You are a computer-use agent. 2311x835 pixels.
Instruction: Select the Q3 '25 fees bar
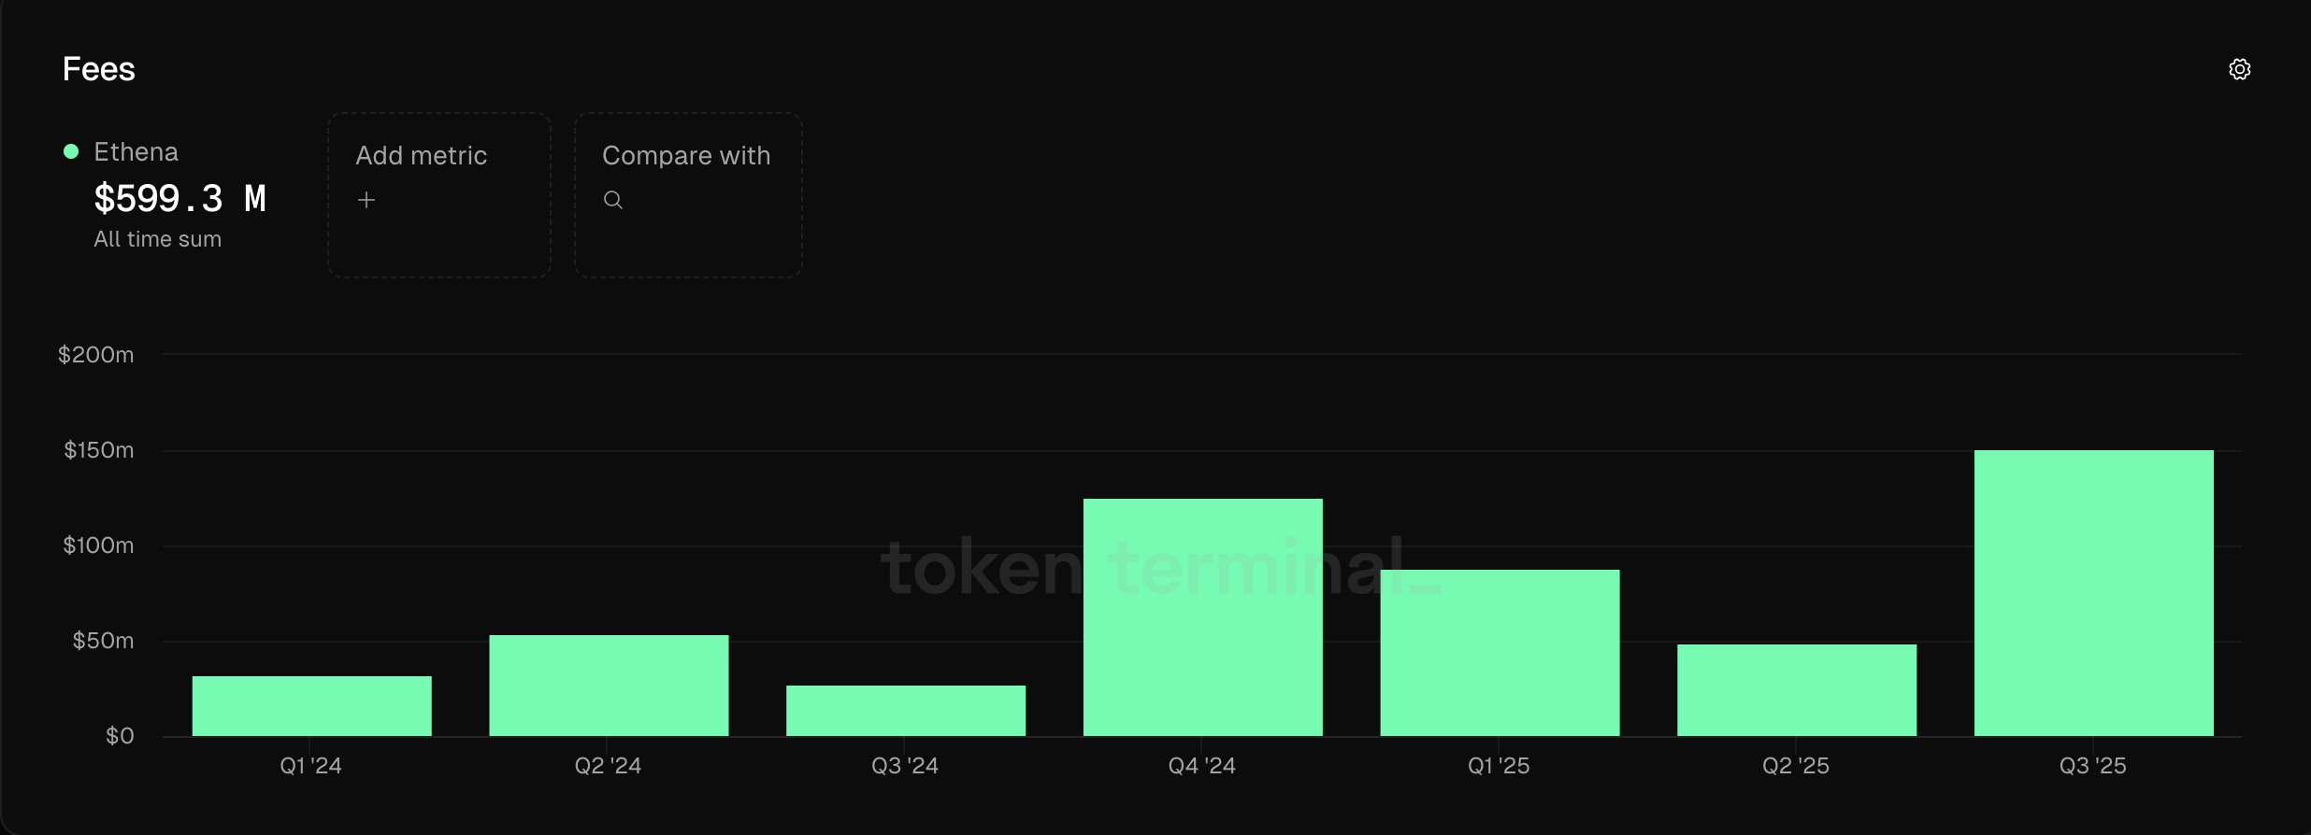[2093, 593]
